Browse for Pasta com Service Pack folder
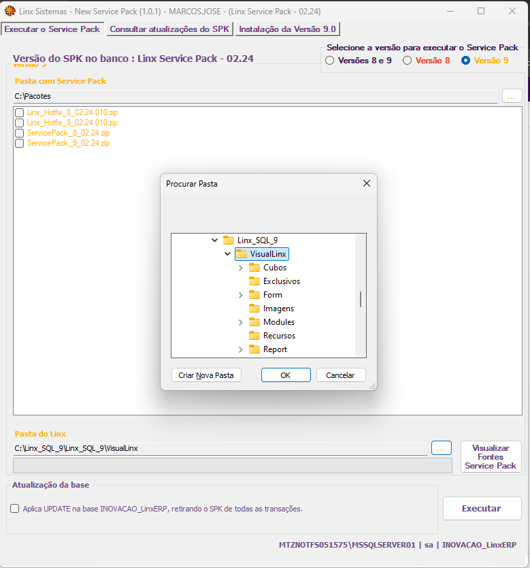The height and width of the screenshot is (568, 530). tap(512, 96)
